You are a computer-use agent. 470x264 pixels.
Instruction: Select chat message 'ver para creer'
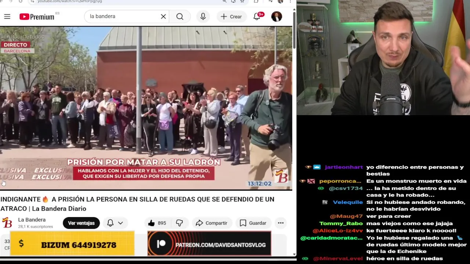(388, 216)
